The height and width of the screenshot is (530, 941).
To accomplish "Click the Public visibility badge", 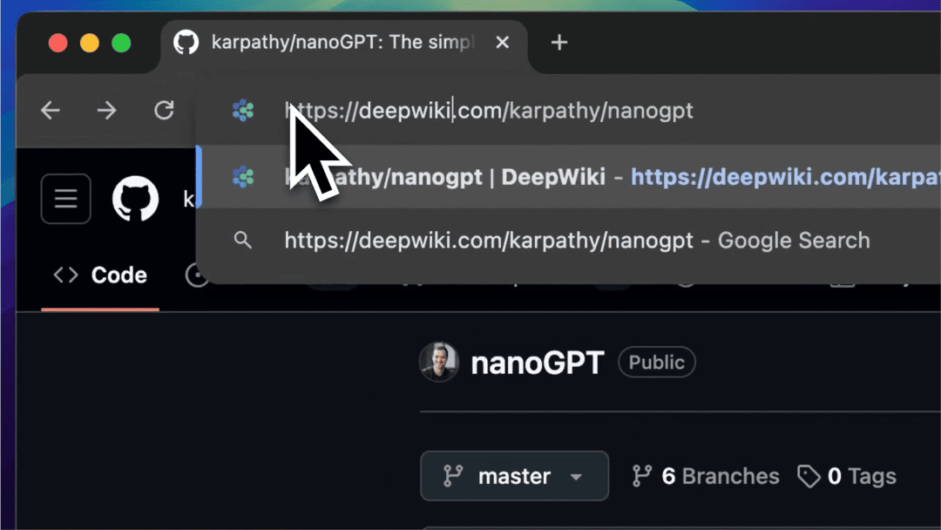I will click(657, 363).
